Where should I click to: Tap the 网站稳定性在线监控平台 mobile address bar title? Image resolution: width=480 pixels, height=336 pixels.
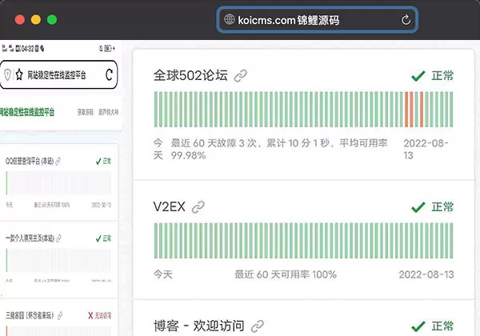coord(57,74)
